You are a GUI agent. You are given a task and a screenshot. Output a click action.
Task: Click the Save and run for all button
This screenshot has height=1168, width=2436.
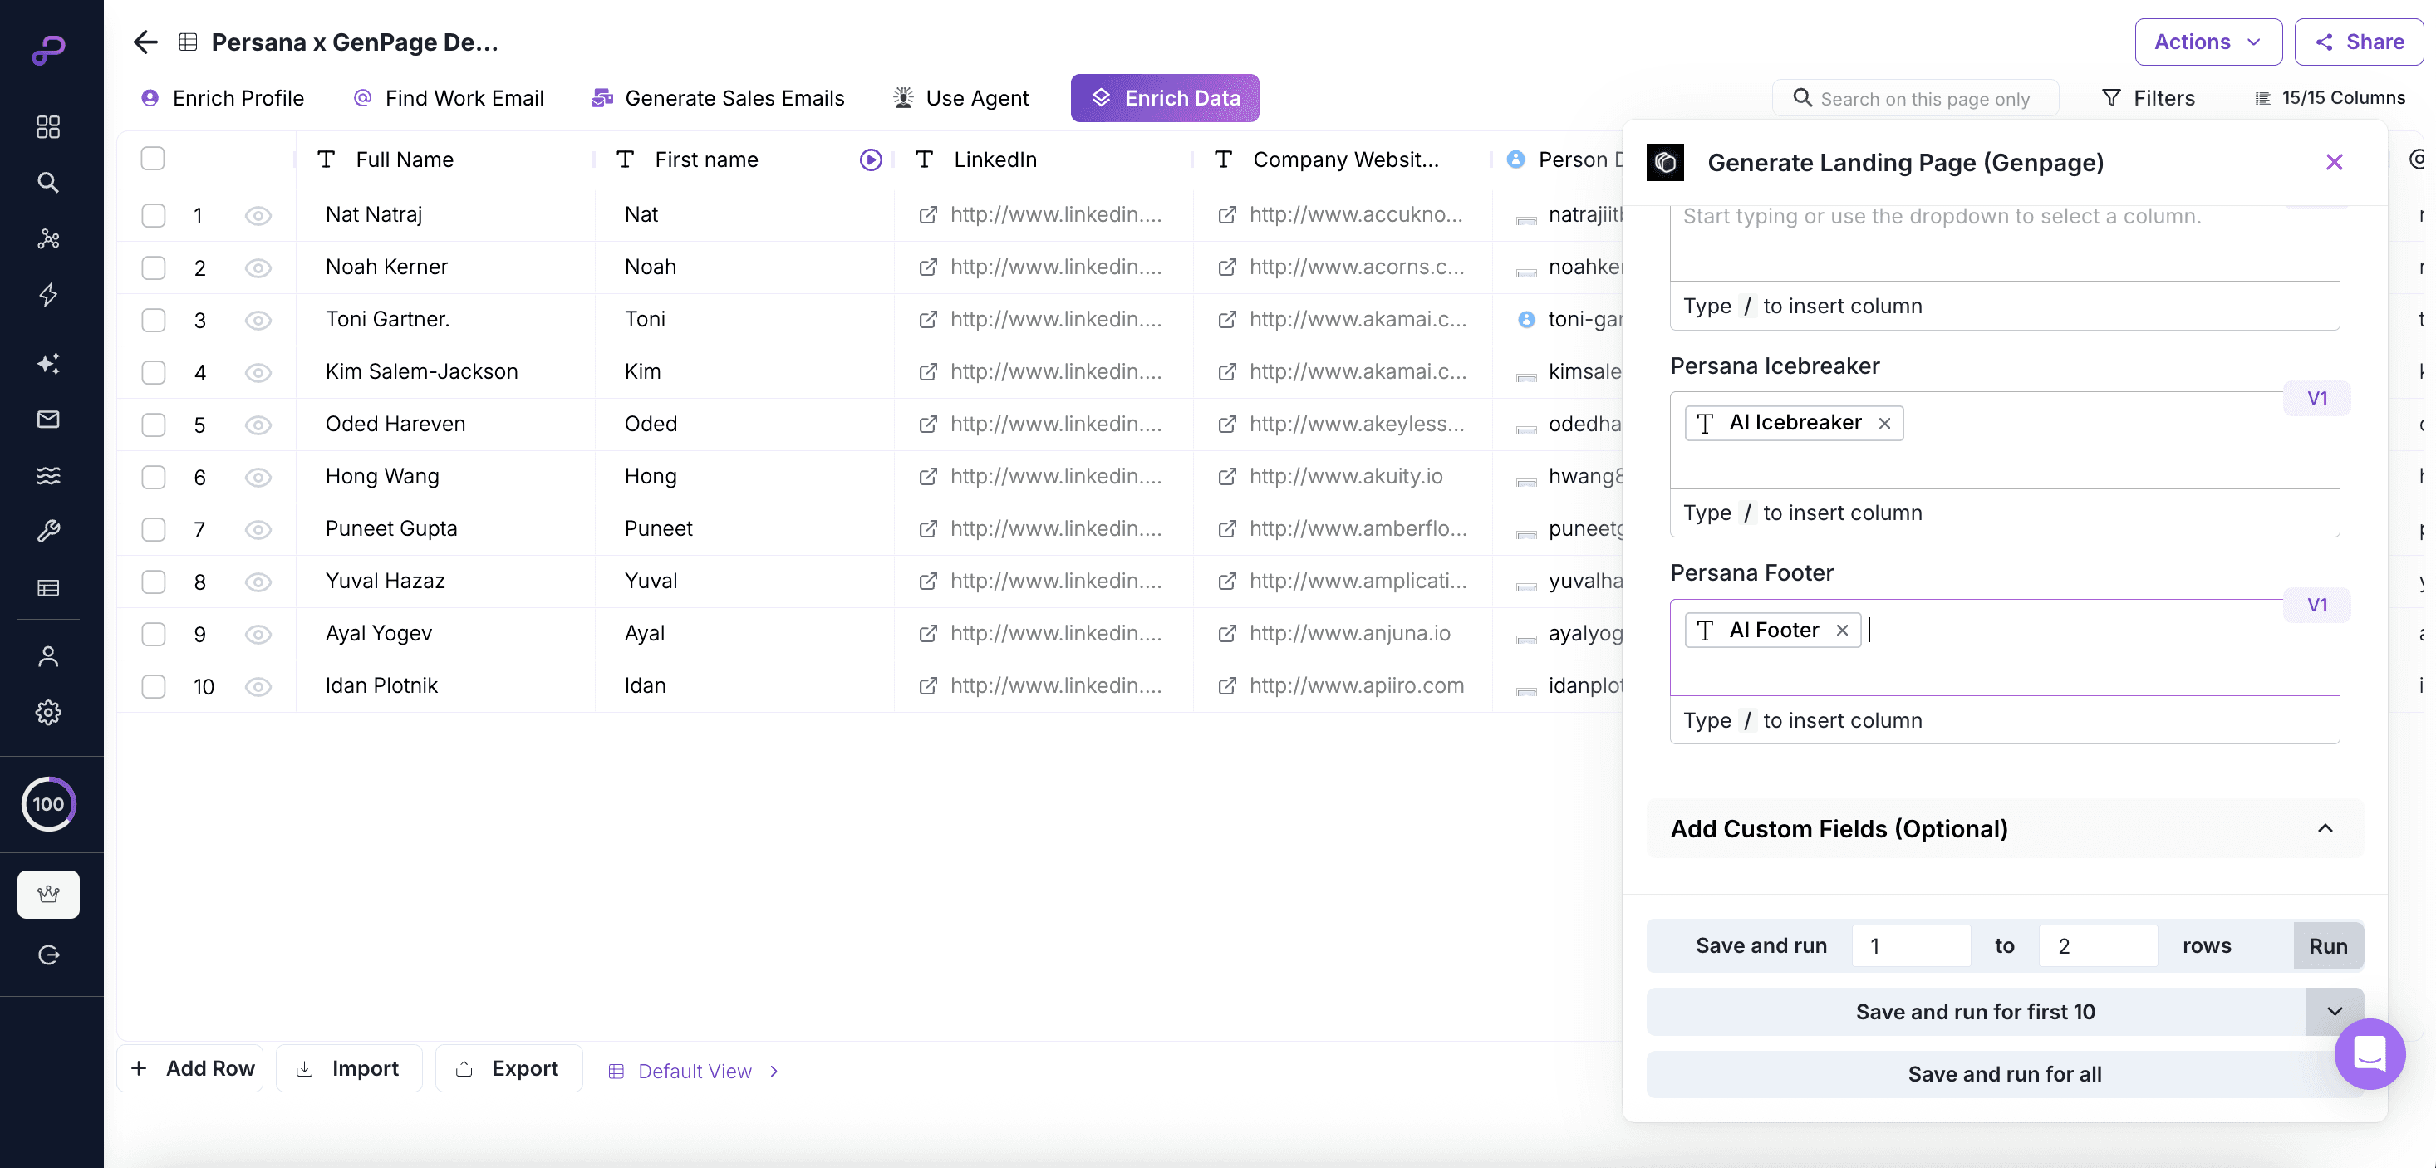[x=2003, y=1073]
